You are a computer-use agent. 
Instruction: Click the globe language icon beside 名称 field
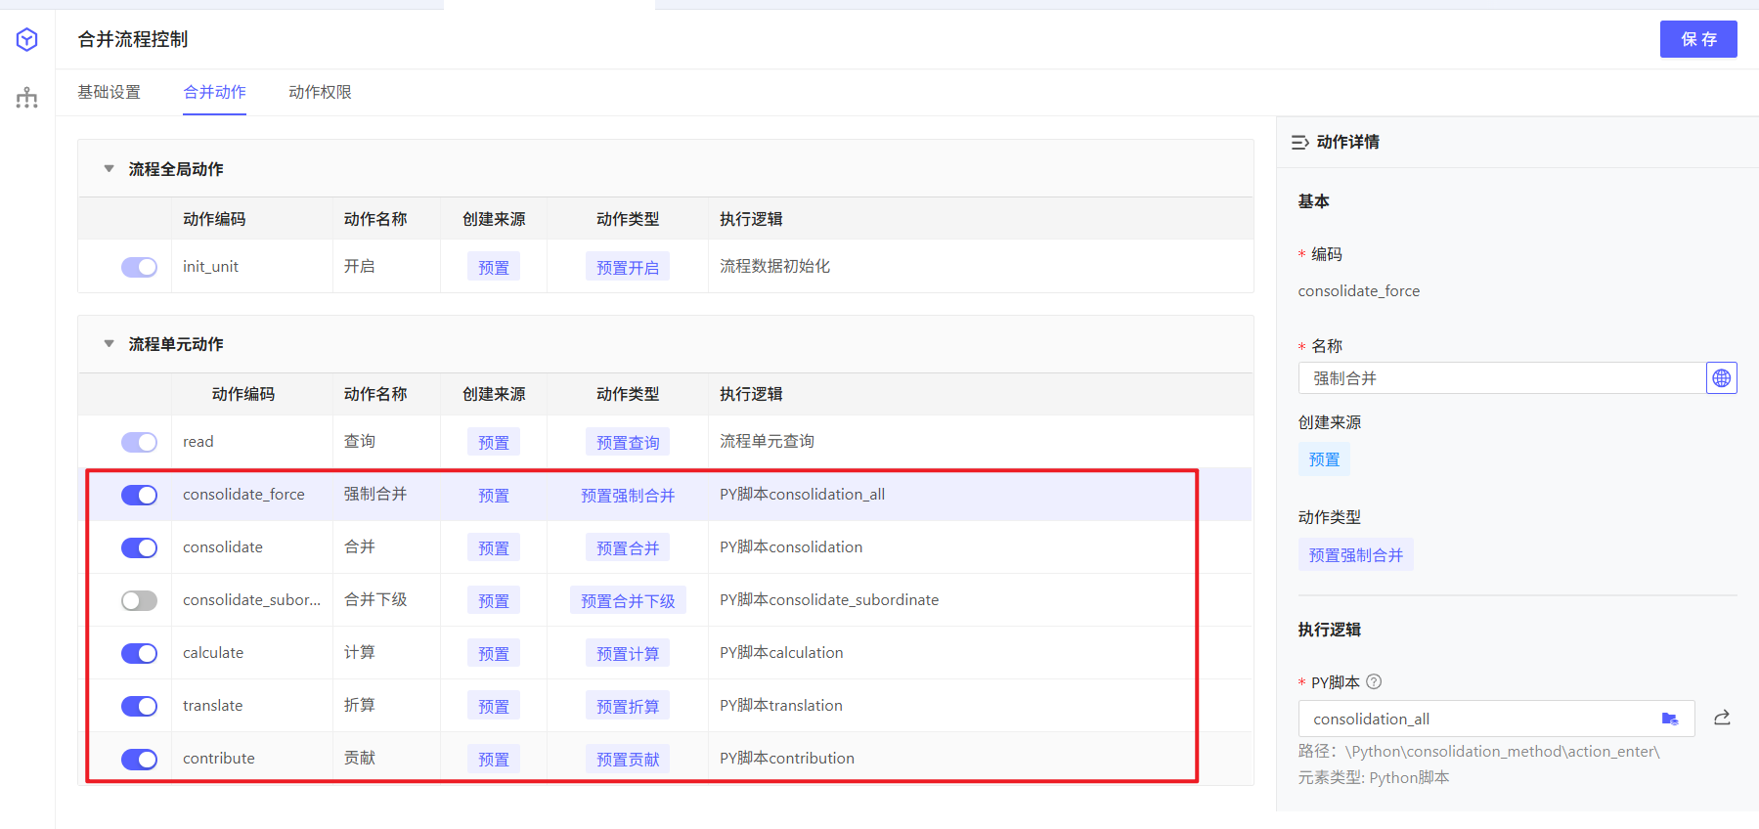click(1721, 378)
